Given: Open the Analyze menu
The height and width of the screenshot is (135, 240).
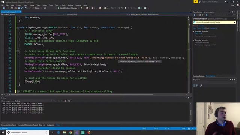Looking at the screenshot, I should pyautogui.click(x=70, y=5).
